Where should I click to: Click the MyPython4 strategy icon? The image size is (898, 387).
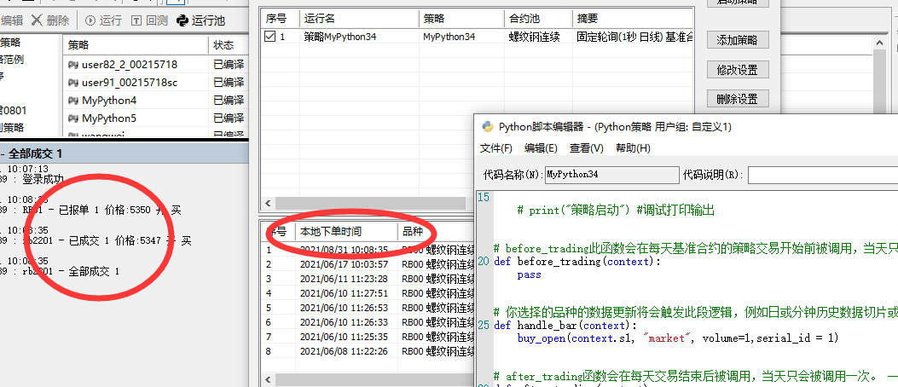coord(73,101)
